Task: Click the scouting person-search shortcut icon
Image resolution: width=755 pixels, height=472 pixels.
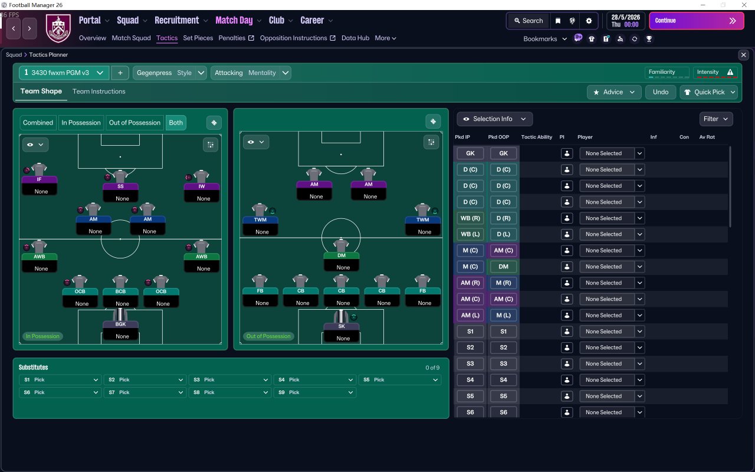Action: coord(620,39)
